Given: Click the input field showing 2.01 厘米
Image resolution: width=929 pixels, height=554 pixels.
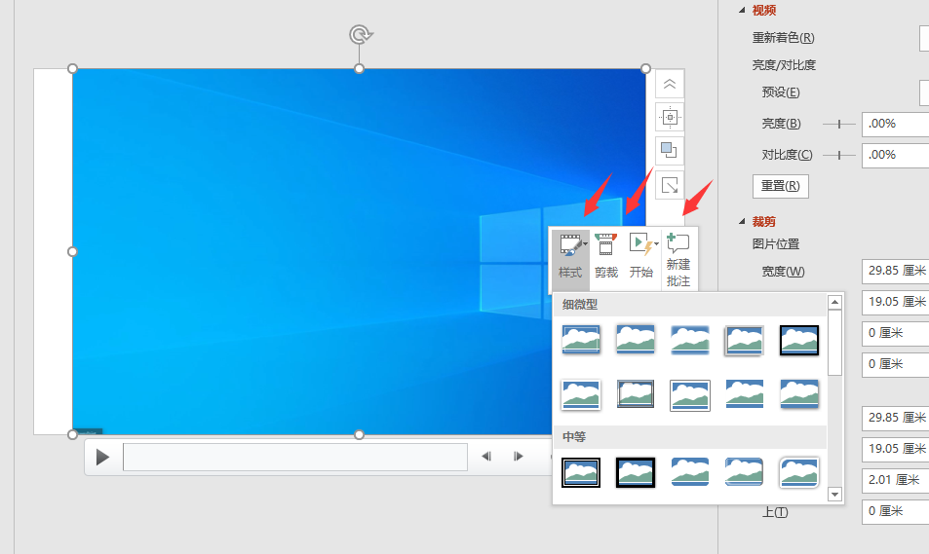Looking at the screenshot, I should (x=895, y=479).
